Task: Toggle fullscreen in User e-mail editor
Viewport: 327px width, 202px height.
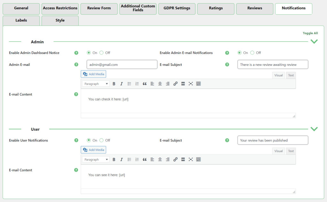Action: tap(191, 160)
